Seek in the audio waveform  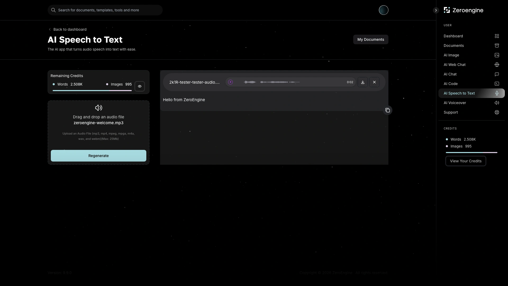[x=274, y=82]
